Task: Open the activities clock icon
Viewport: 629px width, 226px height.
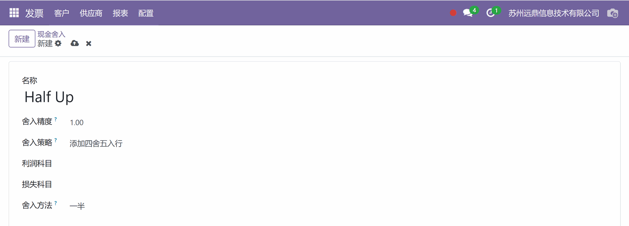Action: 490,13
